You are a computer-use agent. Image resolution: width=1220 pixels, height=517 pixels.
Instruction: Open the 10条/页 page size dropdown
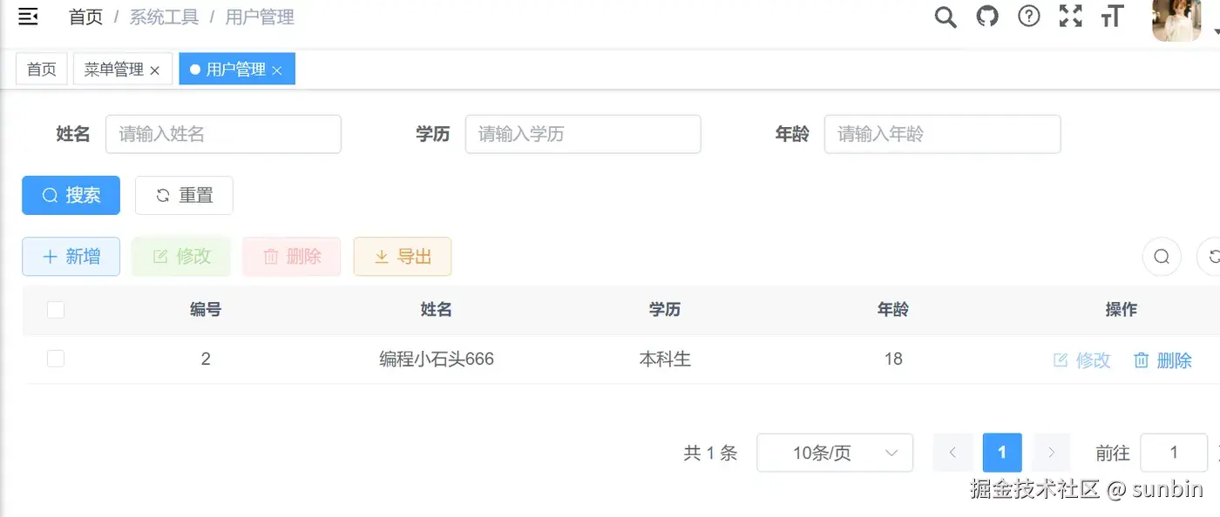(834, 453)
